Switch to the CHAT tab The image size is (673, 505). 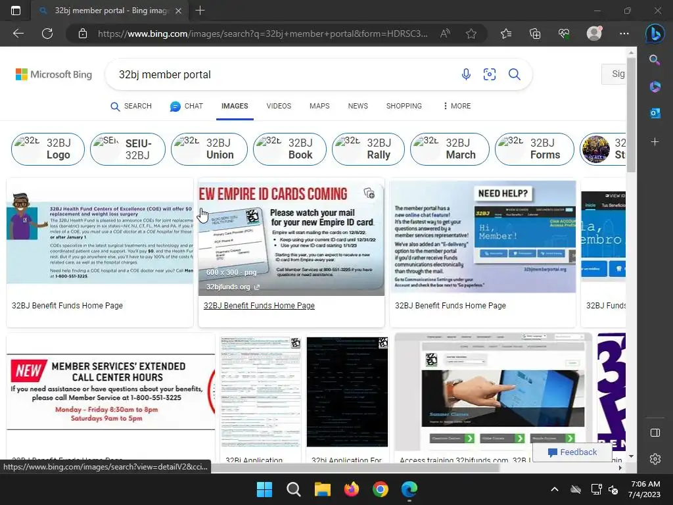click(186, 106)
